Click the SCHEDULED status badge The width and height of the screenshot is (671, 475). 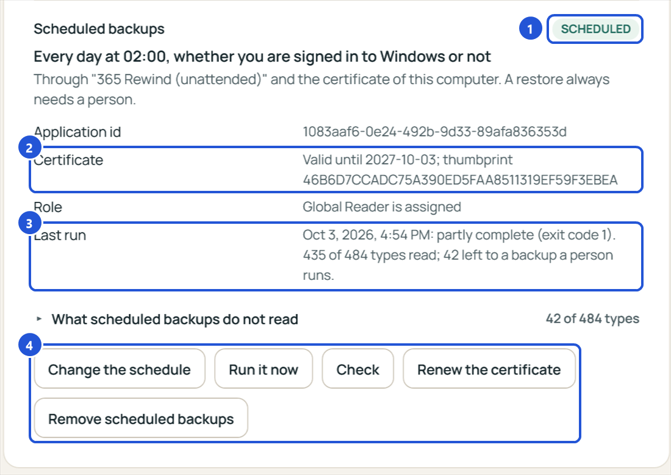(x=596, y=29)
